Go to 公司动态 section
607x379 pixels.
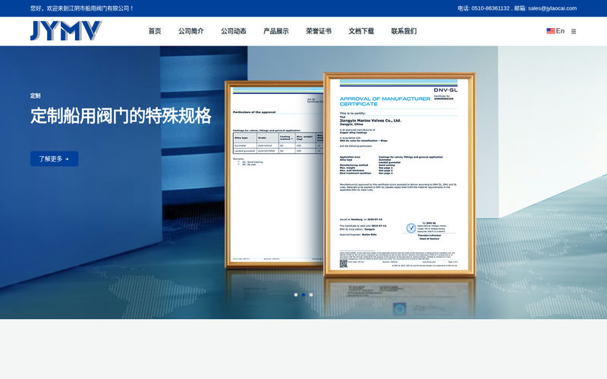coord(234,31)
